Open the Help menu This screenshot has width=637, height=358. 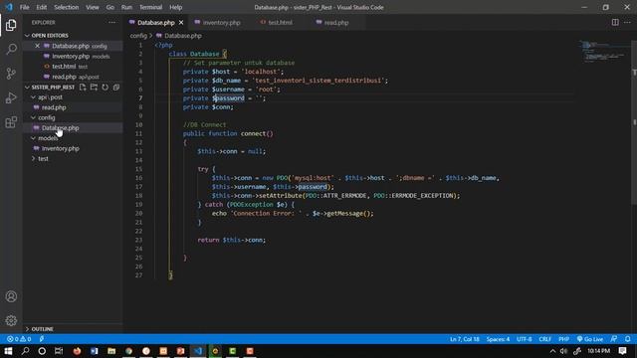[175, 7]
